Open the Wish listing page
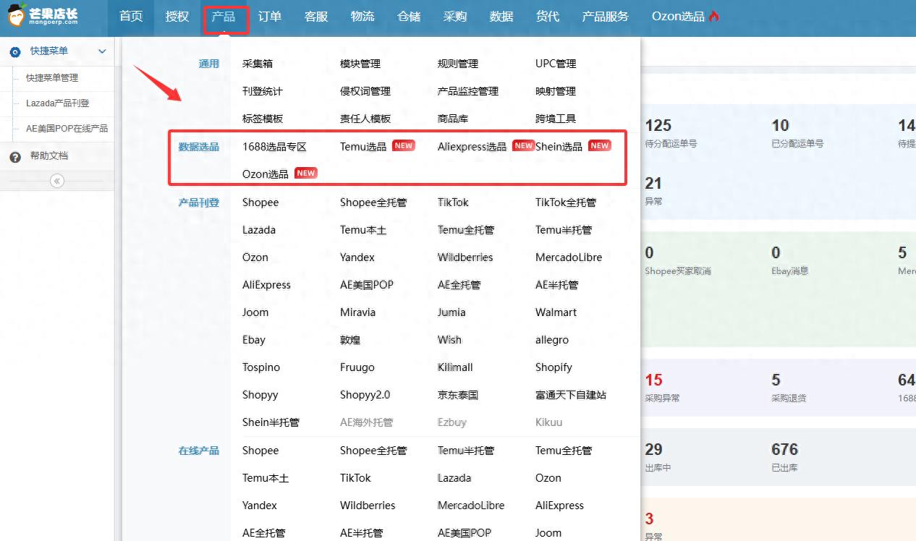Screen dimensions: 916x541 450,339
